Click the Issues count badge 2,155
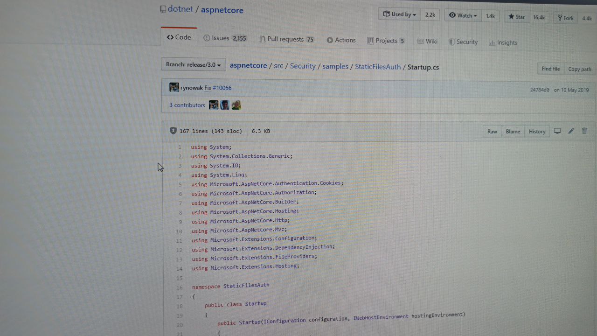This screenshot has width=597, height=336. [x=239, y=38]
